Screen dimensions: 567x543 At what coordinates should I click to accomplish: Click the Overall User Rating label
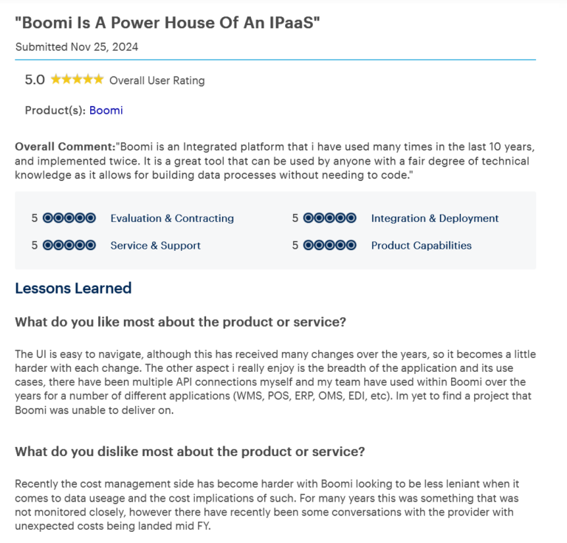pos(157,80)
